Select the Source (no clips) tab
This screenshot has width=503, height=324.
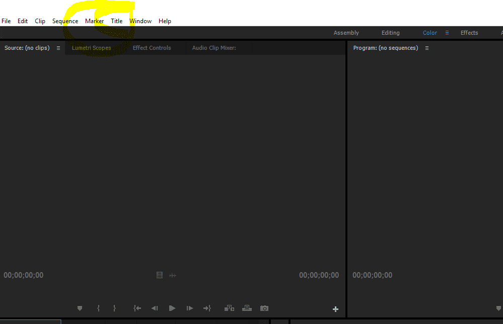click(x=27, y=48)
